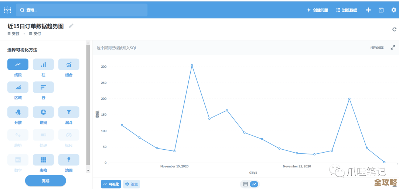Select the map (地图) visualization
The height and width of the screenshot is (189, 399).
click(69, 160)
